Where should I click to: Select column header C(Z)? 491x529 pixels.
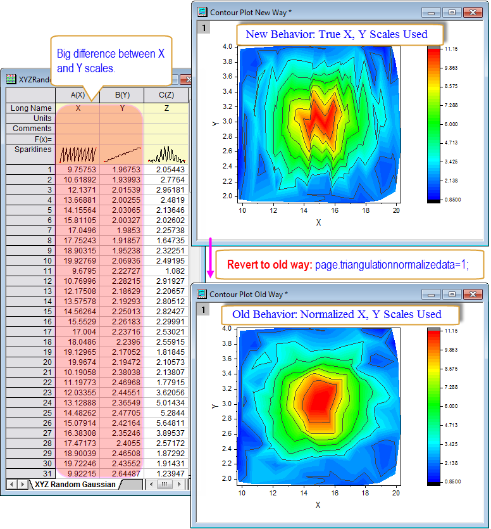click(x=166, y=95)
